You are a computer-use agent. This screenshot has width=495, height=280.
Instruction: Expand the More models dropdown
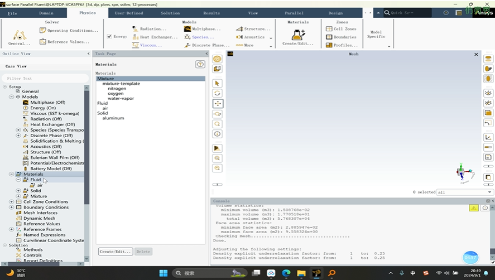click(271, 46)
